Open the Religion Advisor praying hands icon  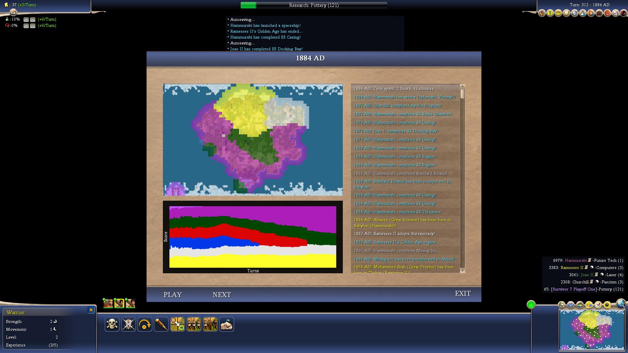click(591, 13)
